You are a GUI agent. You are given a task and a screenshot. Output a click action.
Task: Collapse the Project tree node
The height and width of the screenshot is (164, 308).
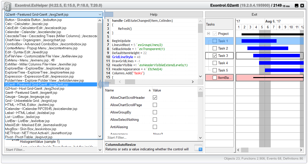[208, 34]
